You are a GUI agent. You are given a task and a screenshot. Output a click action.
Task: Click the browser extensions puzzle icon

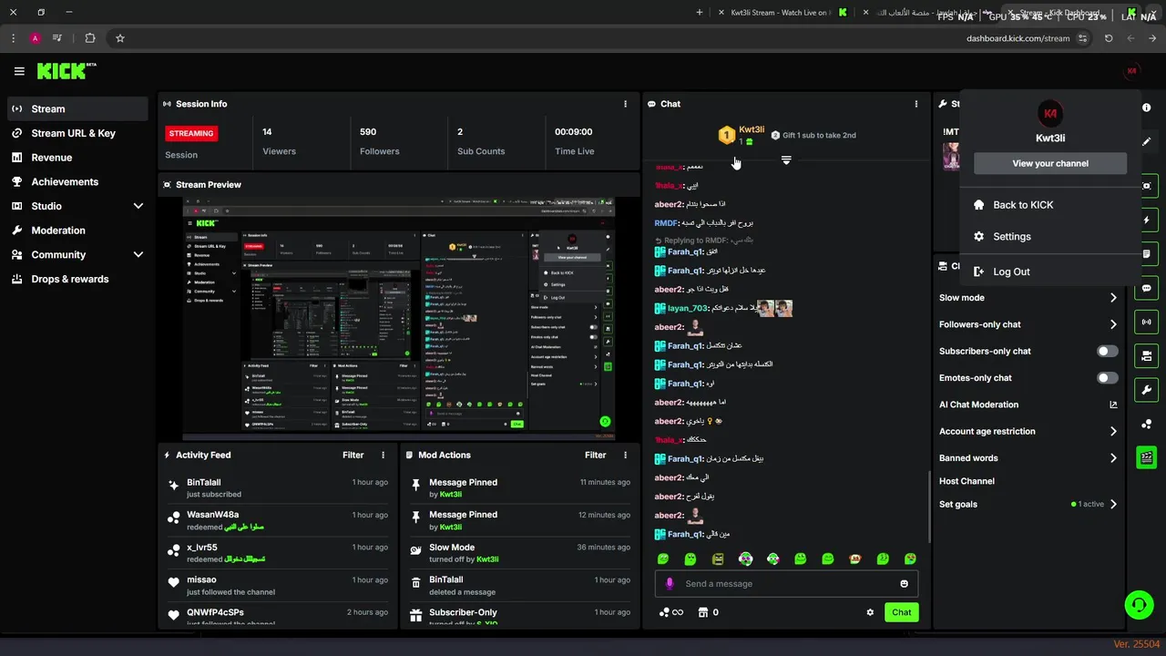click(x=89, y=38)
